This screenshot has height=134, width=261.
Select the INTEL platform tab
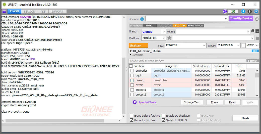pos(150,25)
